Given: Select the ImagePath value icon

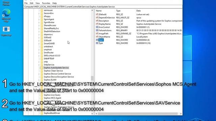Looking at the screenshot, I should pos(97,34).
